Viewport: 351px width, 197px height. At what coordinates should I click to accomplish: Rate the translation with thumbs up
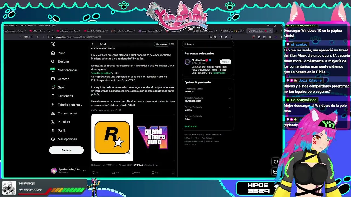pyautogui.click(x=116, y=110)
